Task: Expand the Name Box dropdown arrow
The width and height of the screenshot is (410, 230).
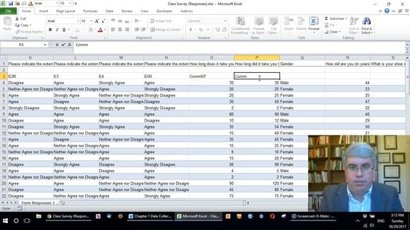Action: pos(45,45)
